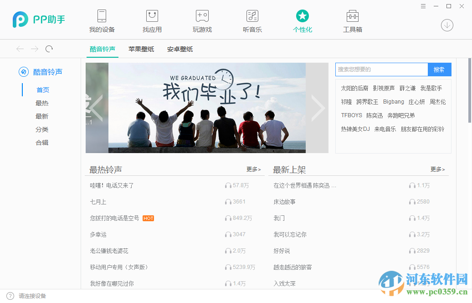Advance the banner carousel with right arrow
Image resolution: width=472 pixels, height=303 pixels.
tap(319, 107)
